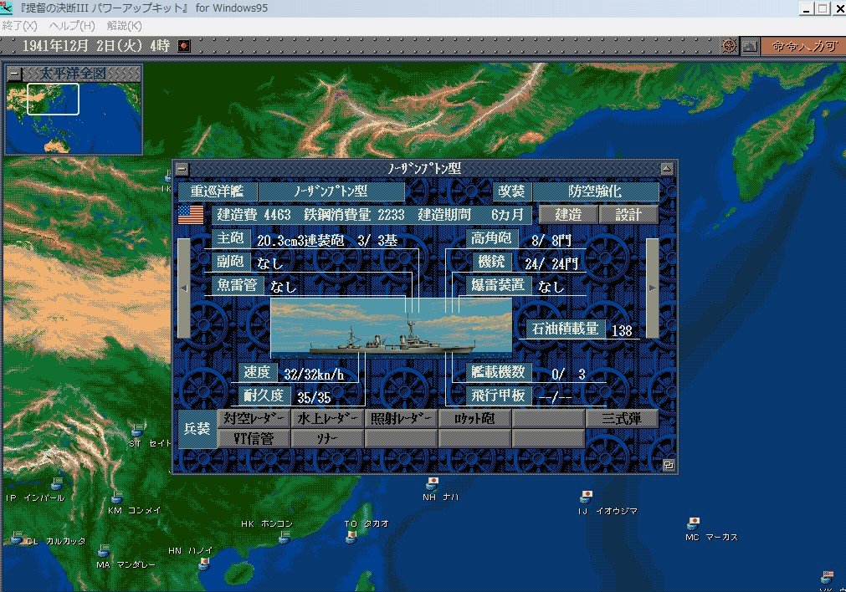Screen dimensions: 846x592
Task: Click the 兵装 armament label
Action: click(197, 429)
